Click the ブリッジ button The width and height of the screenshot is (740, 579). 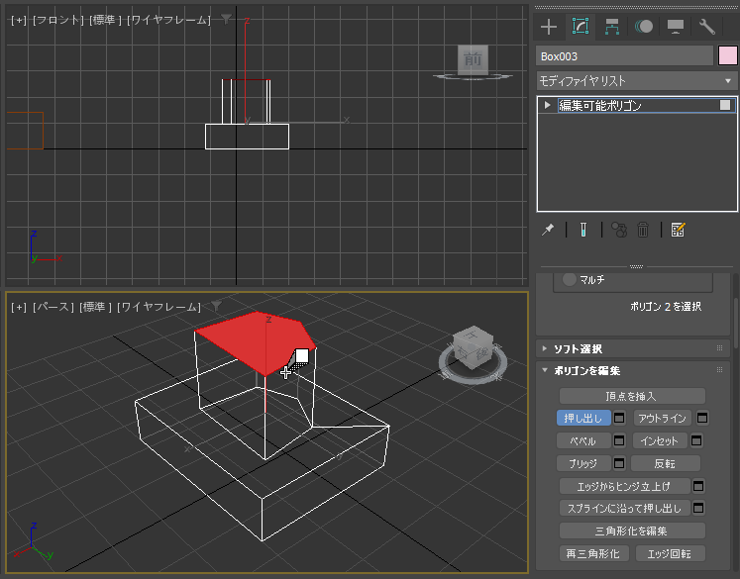click(583, 463)
